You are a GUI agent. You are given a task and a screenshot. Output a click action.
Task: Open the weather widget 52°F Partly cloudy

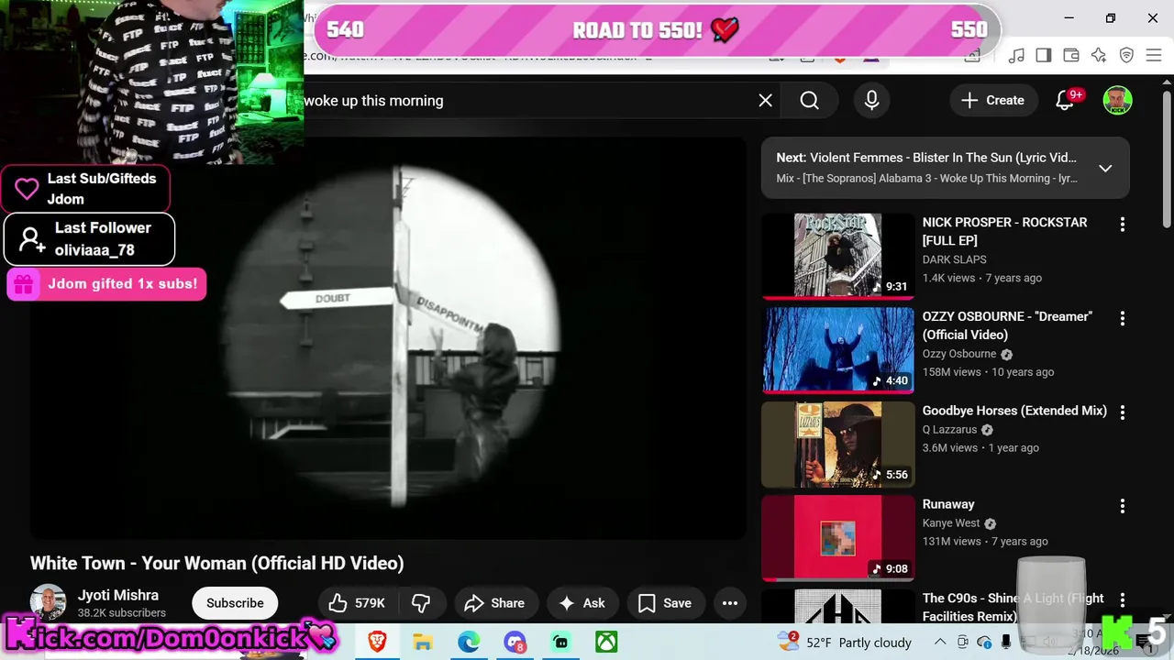click(844, 642)
